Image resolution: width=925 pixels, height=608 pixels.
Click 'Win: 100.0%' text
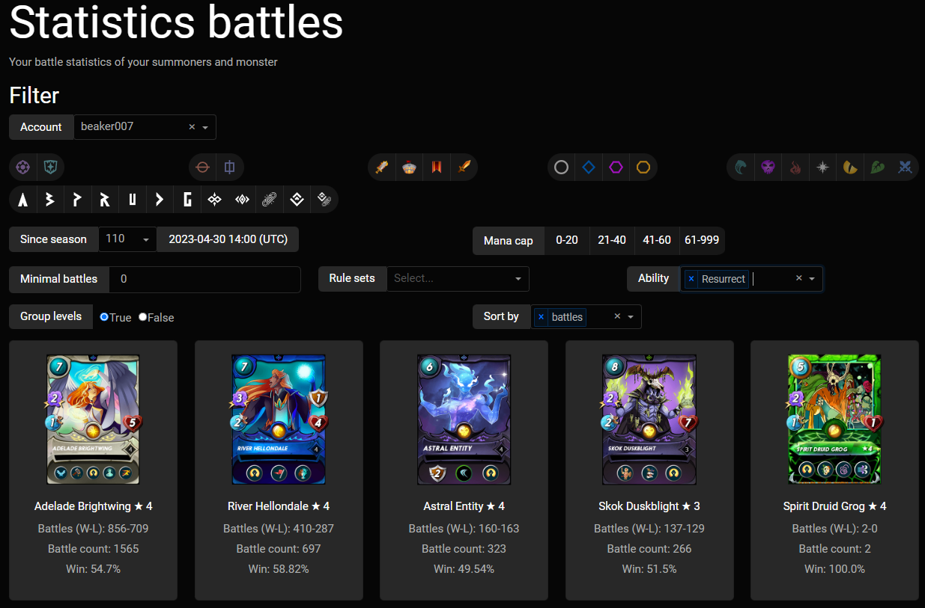click(x=834, y=569)
